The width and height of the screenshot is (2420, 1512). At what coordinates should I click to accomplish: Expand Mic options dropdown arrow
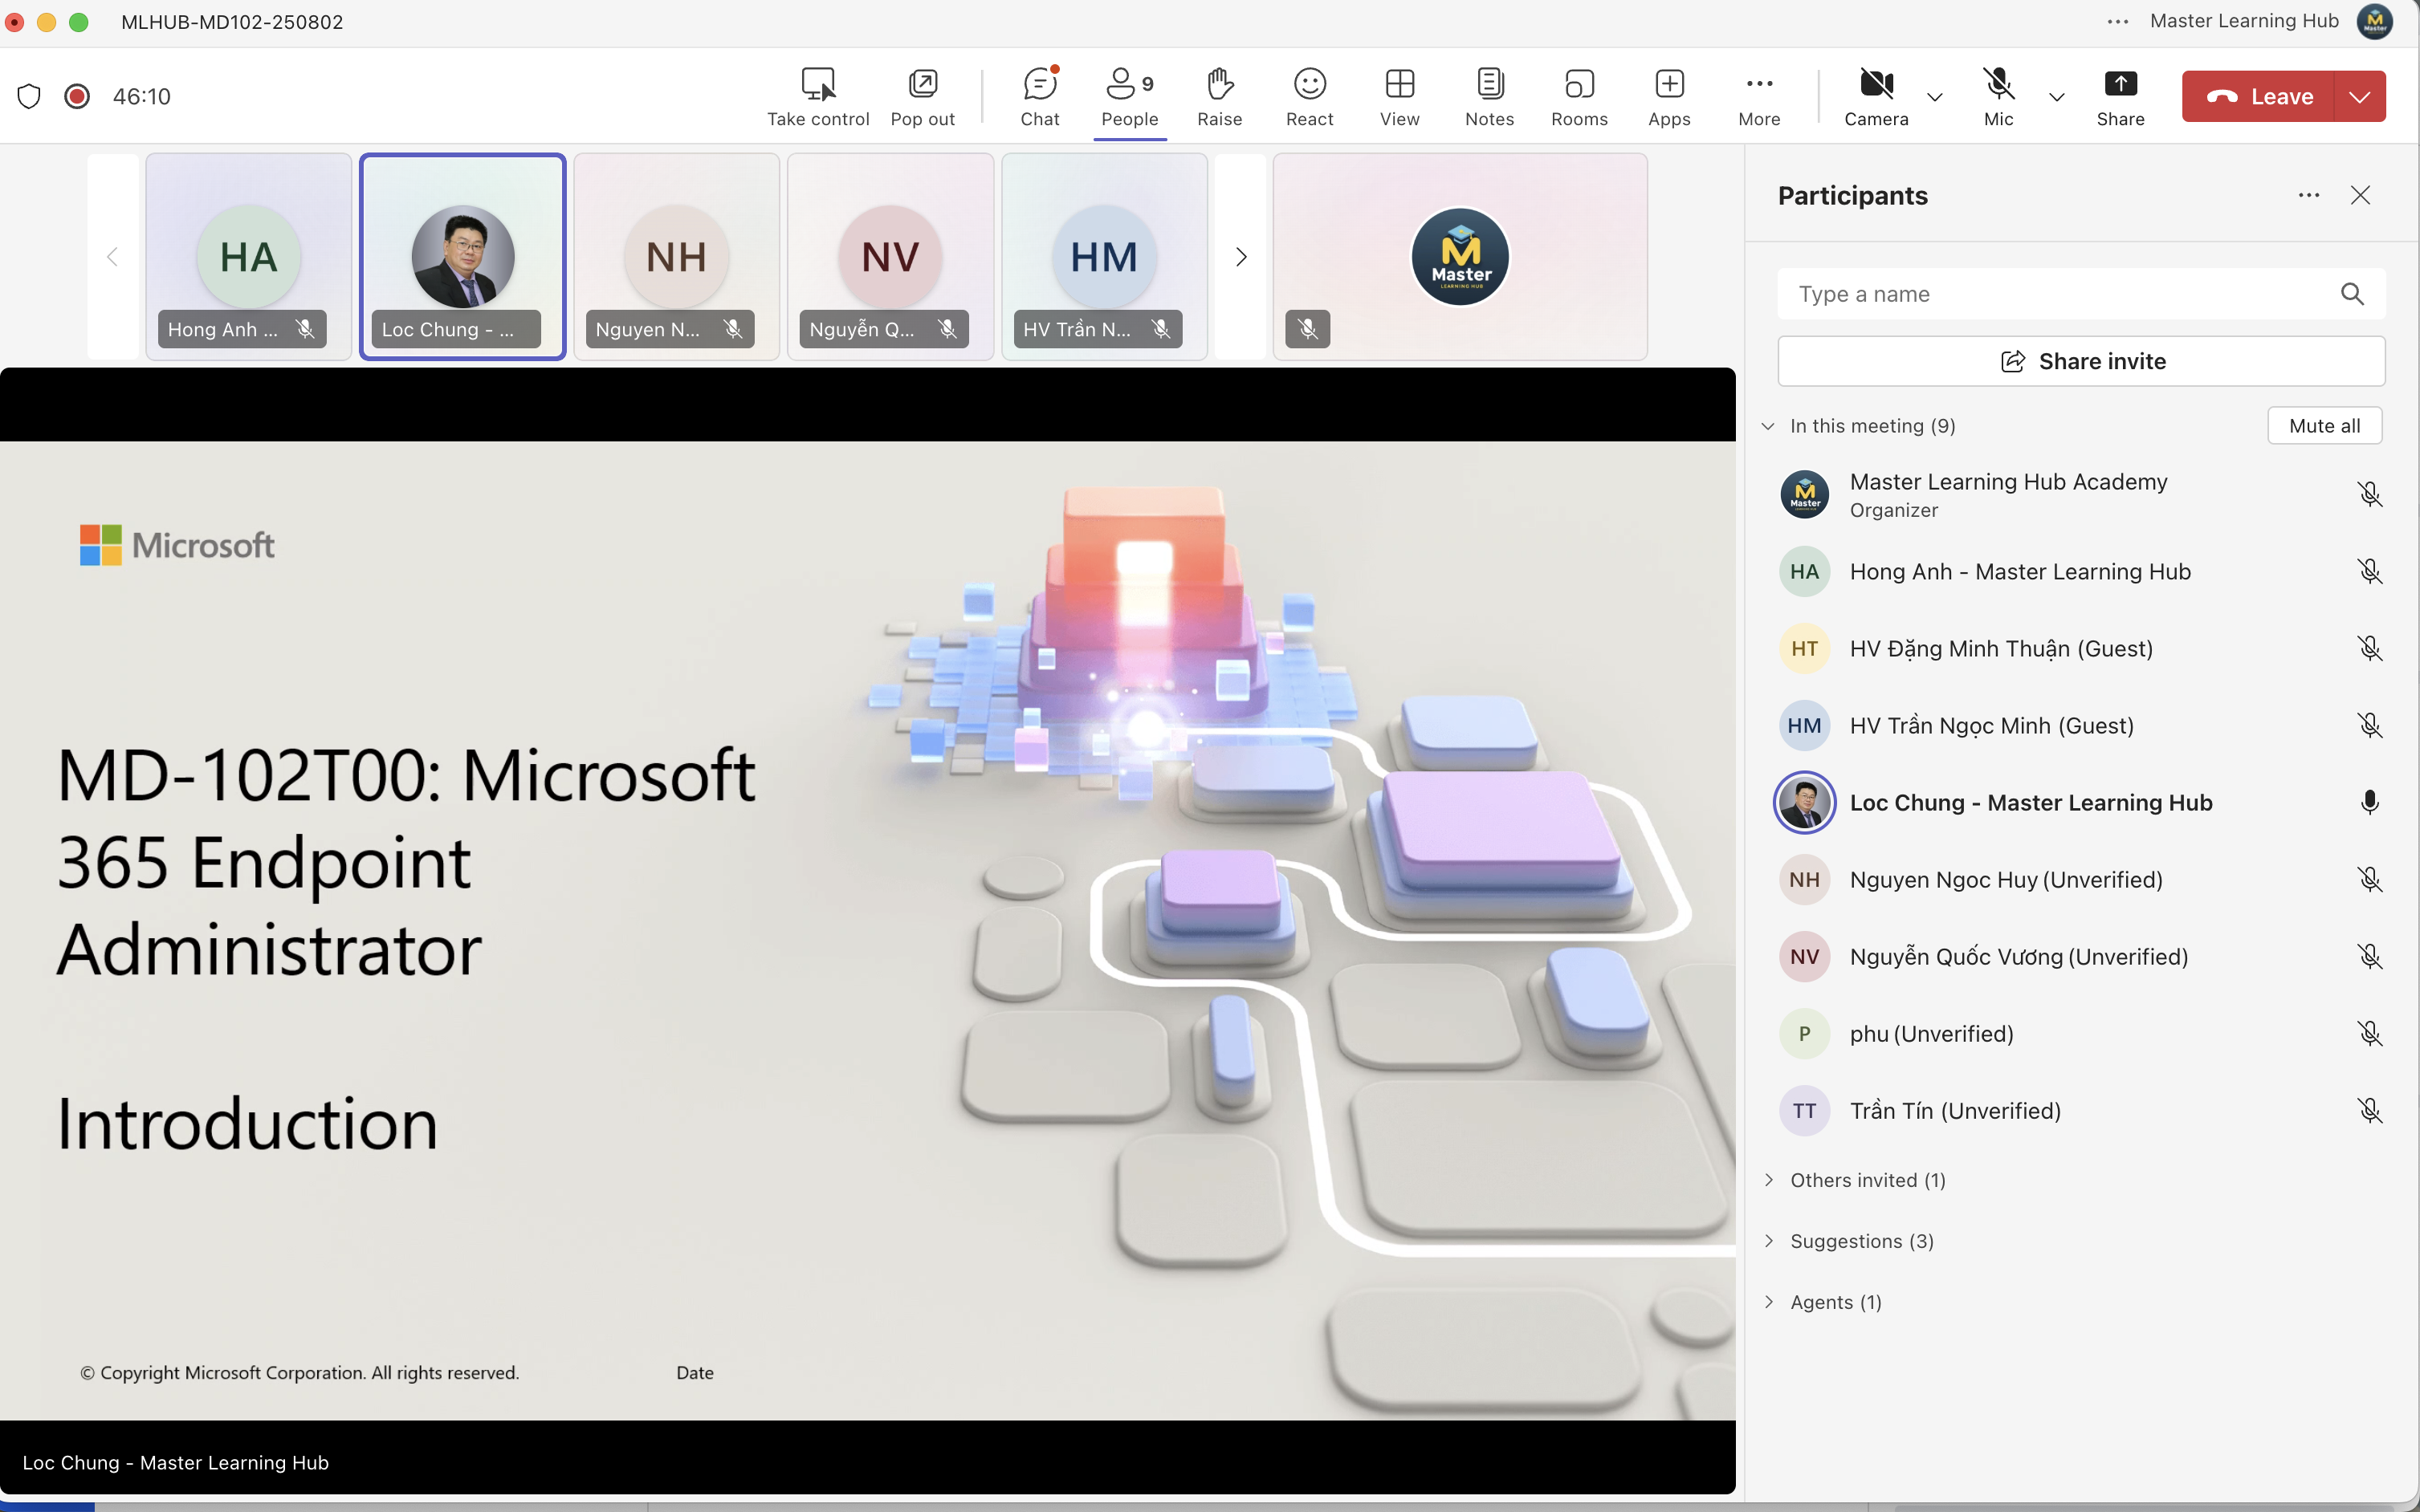click(x=2057, y=97)
